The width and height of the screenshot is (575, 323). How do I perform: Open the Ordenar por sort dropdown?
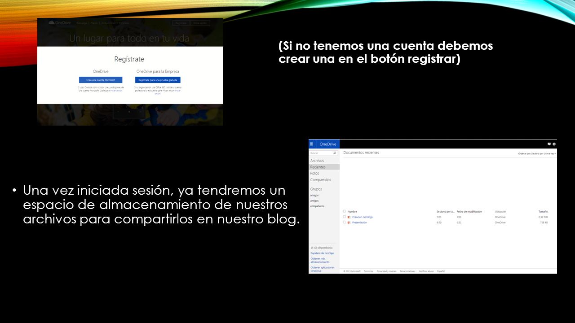[x=537, y=153]
